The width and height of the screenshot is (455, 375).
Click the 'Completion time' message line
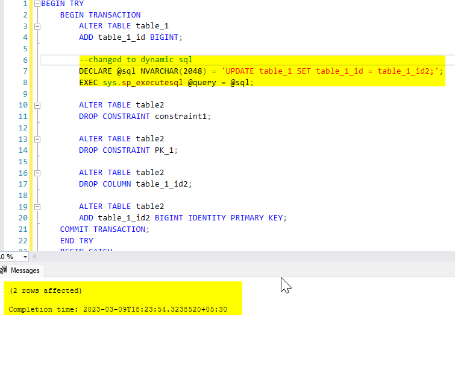[x=118, y=309]
